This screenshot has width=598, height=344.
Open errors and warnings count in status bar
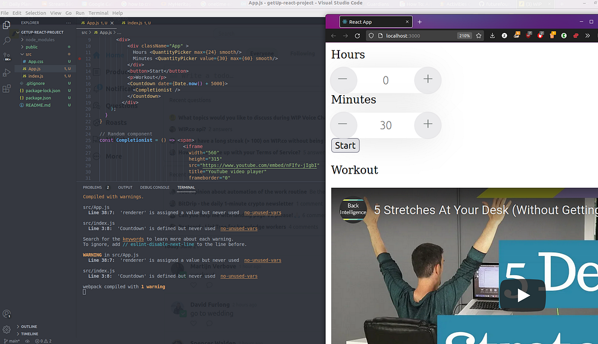43,341
